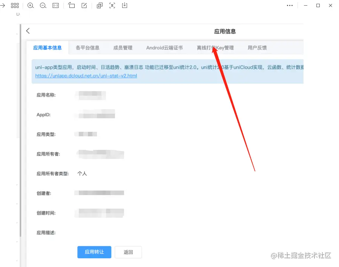Viewport: 339px width, 267px height.
Task: Rotate the image
Action: (x=71, y=5)
